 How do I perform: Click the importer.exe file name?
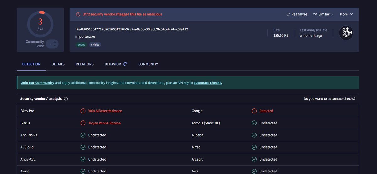coord(85,37)
